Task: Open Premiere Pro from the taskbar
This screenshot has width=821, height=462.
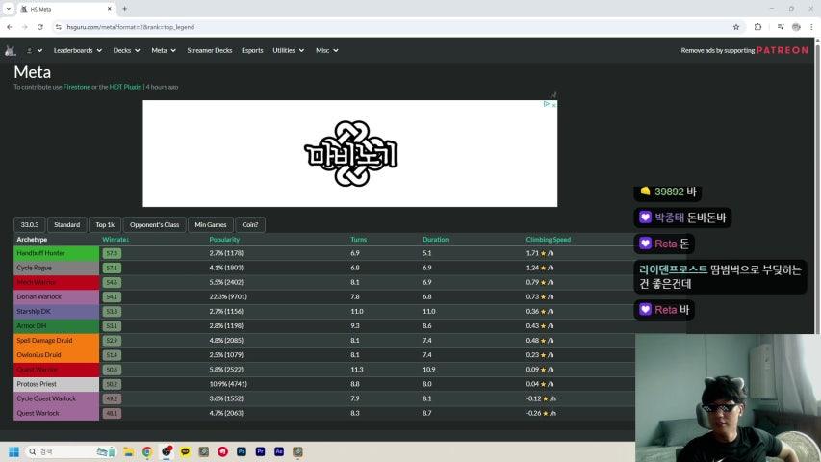Action: (x=260, y=451)
